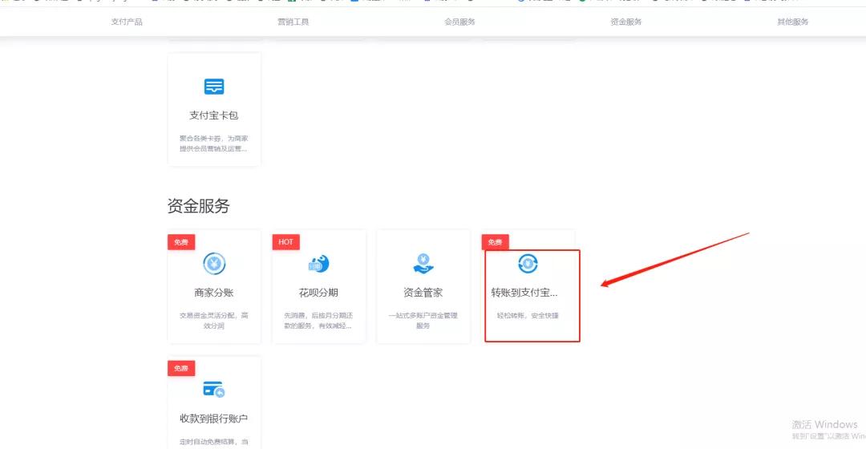Click the 支付宝卡包 description starting with 聚合各类卡券

point(214,144)
